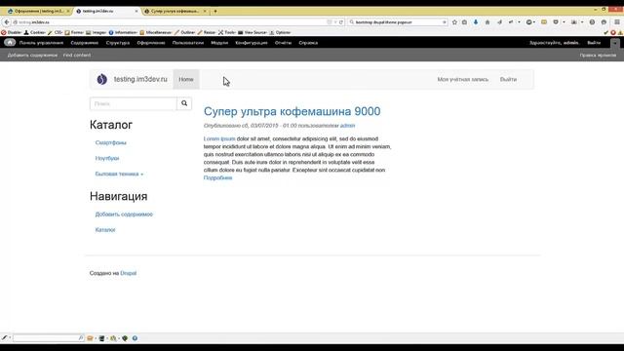Open Конфигурация in admin menu
Viewport: 624px width, 351px height.
point(252,43)
